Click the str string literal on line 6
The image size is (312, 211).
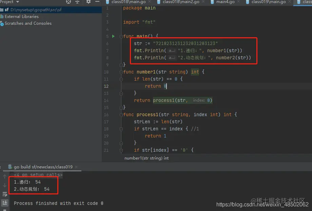[185, 43]
